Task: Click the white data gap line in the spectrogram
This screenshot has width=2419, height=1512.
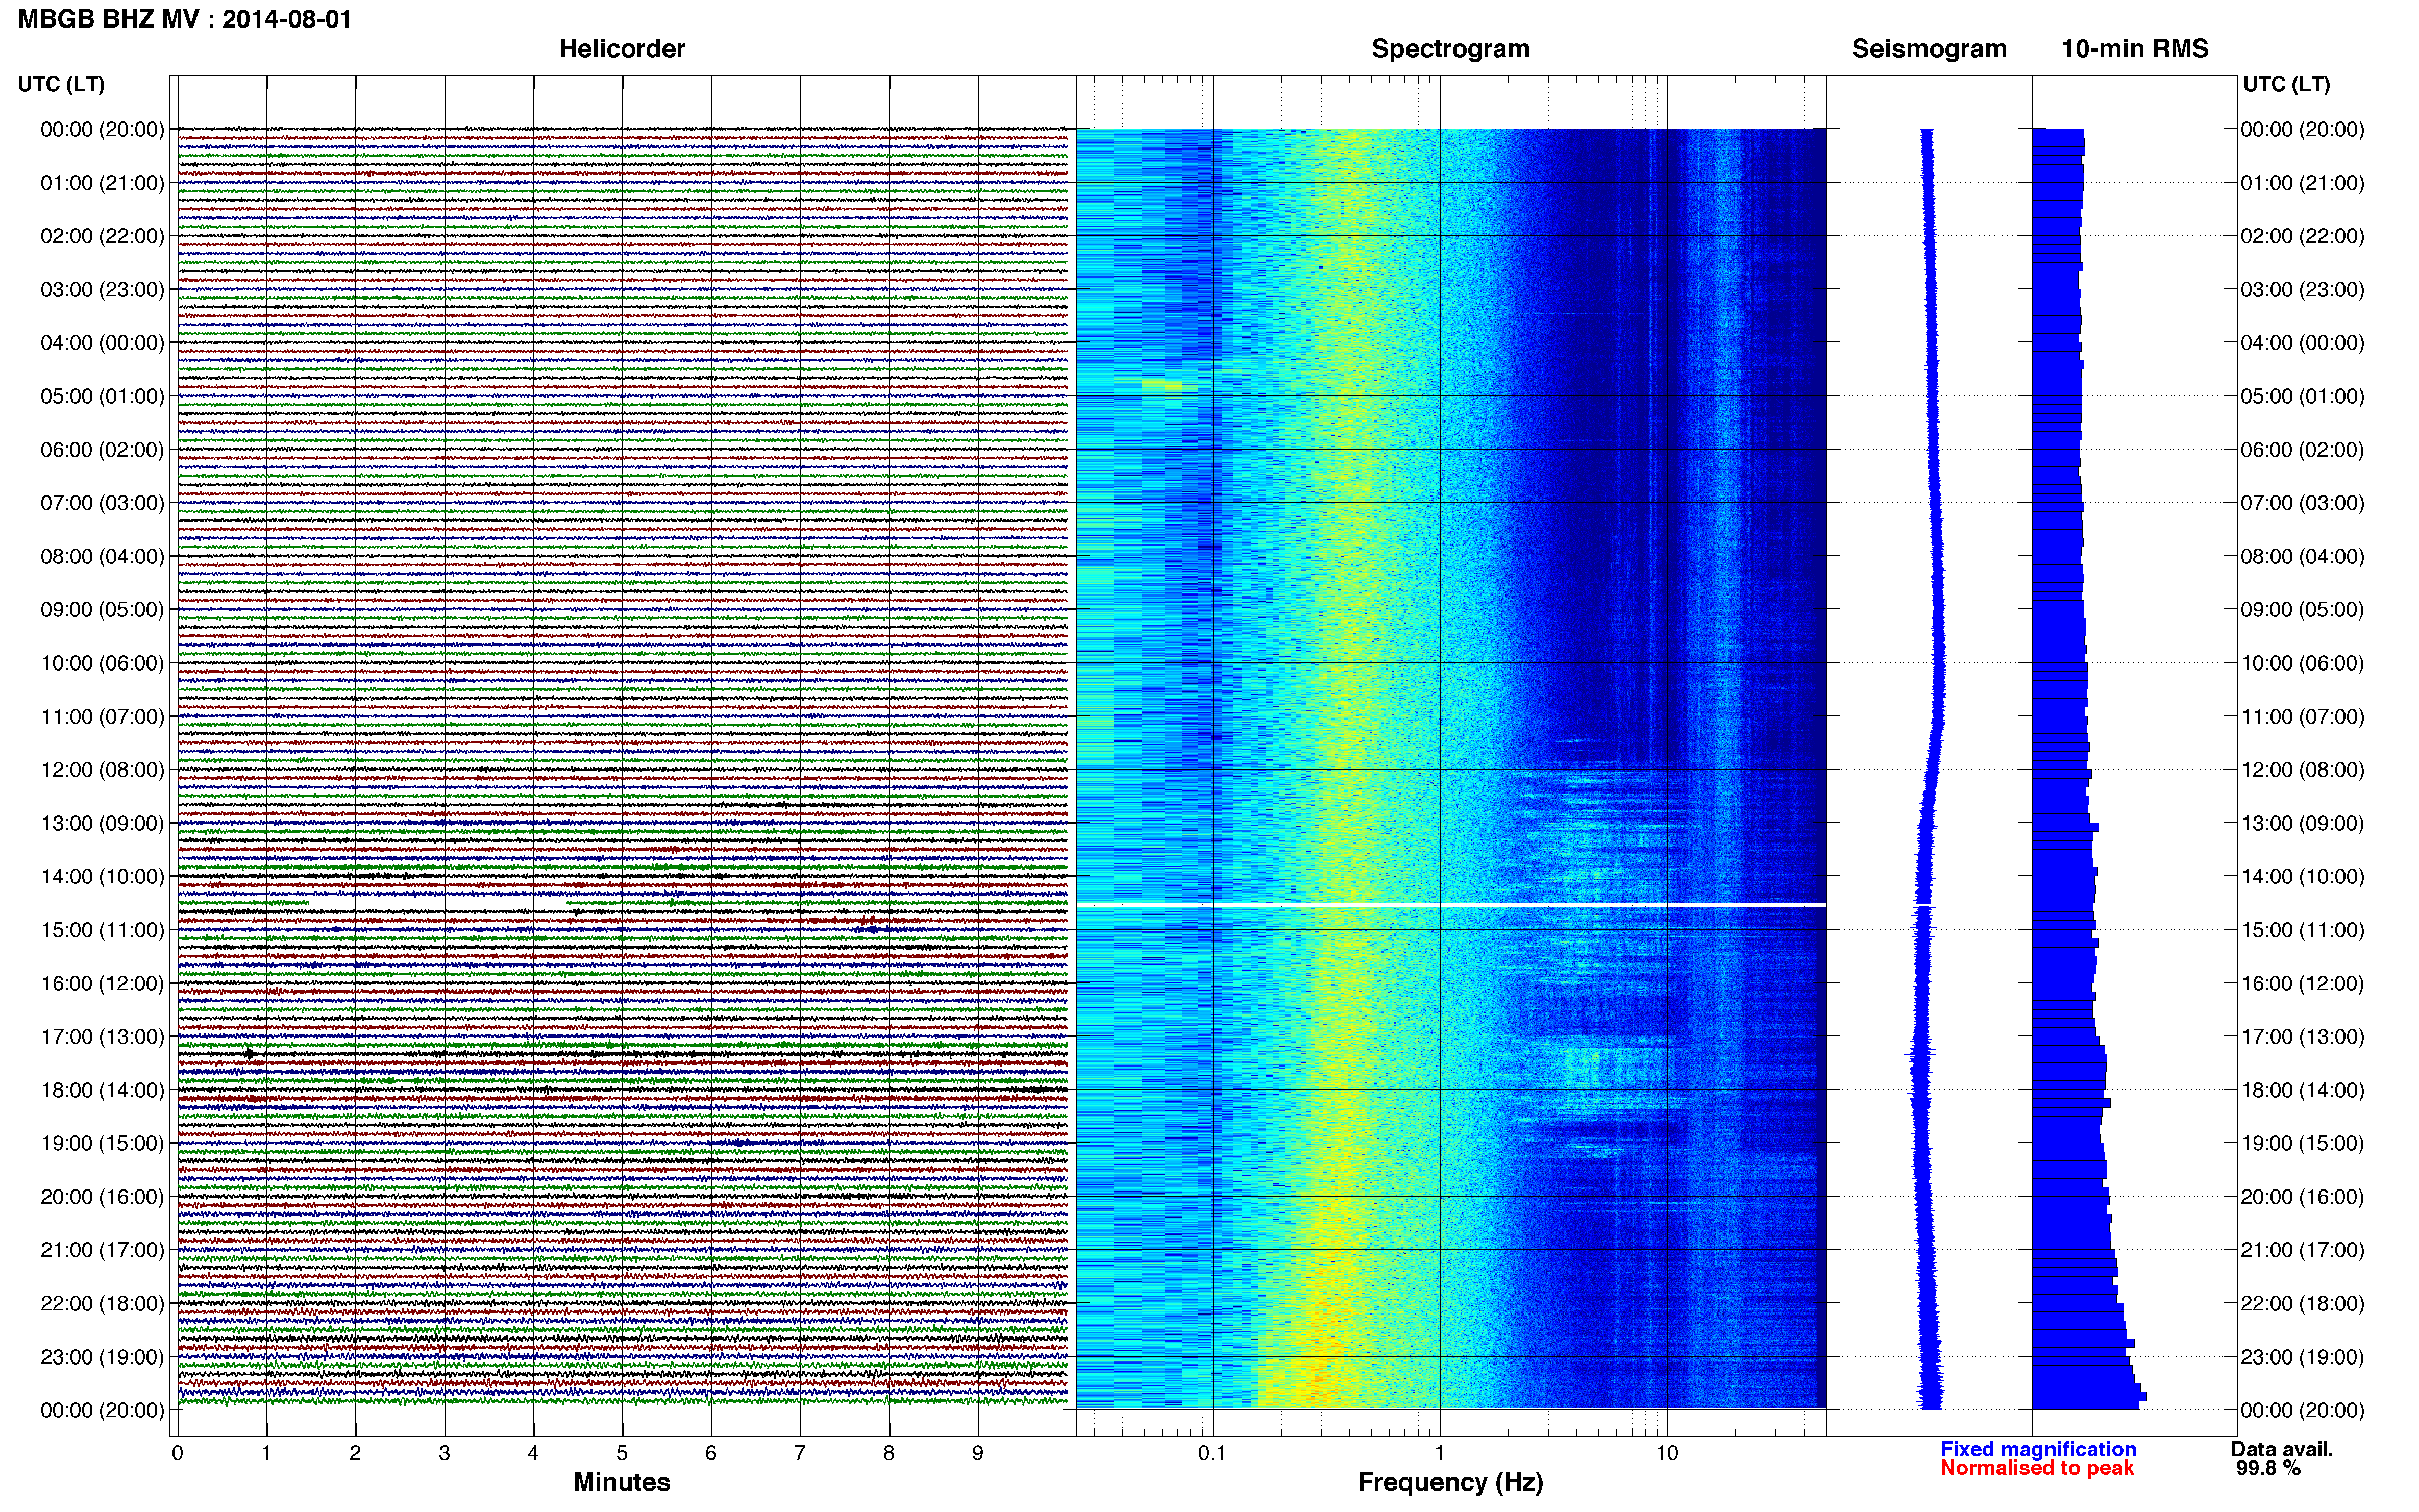Action: pyautogui.click(x=1451, y=904)
